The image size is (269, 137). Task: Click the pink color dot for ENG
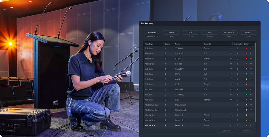coord(246,100)
